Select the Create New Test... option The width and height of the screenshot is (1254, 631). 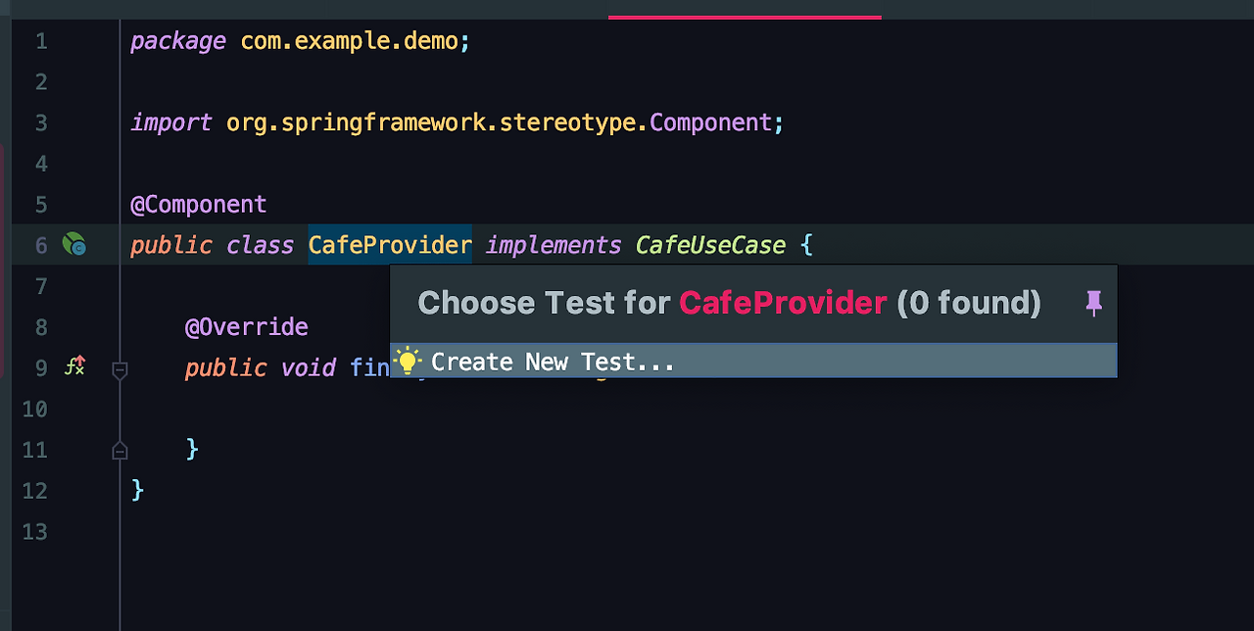pyautogui.click(x=753, y=361)
